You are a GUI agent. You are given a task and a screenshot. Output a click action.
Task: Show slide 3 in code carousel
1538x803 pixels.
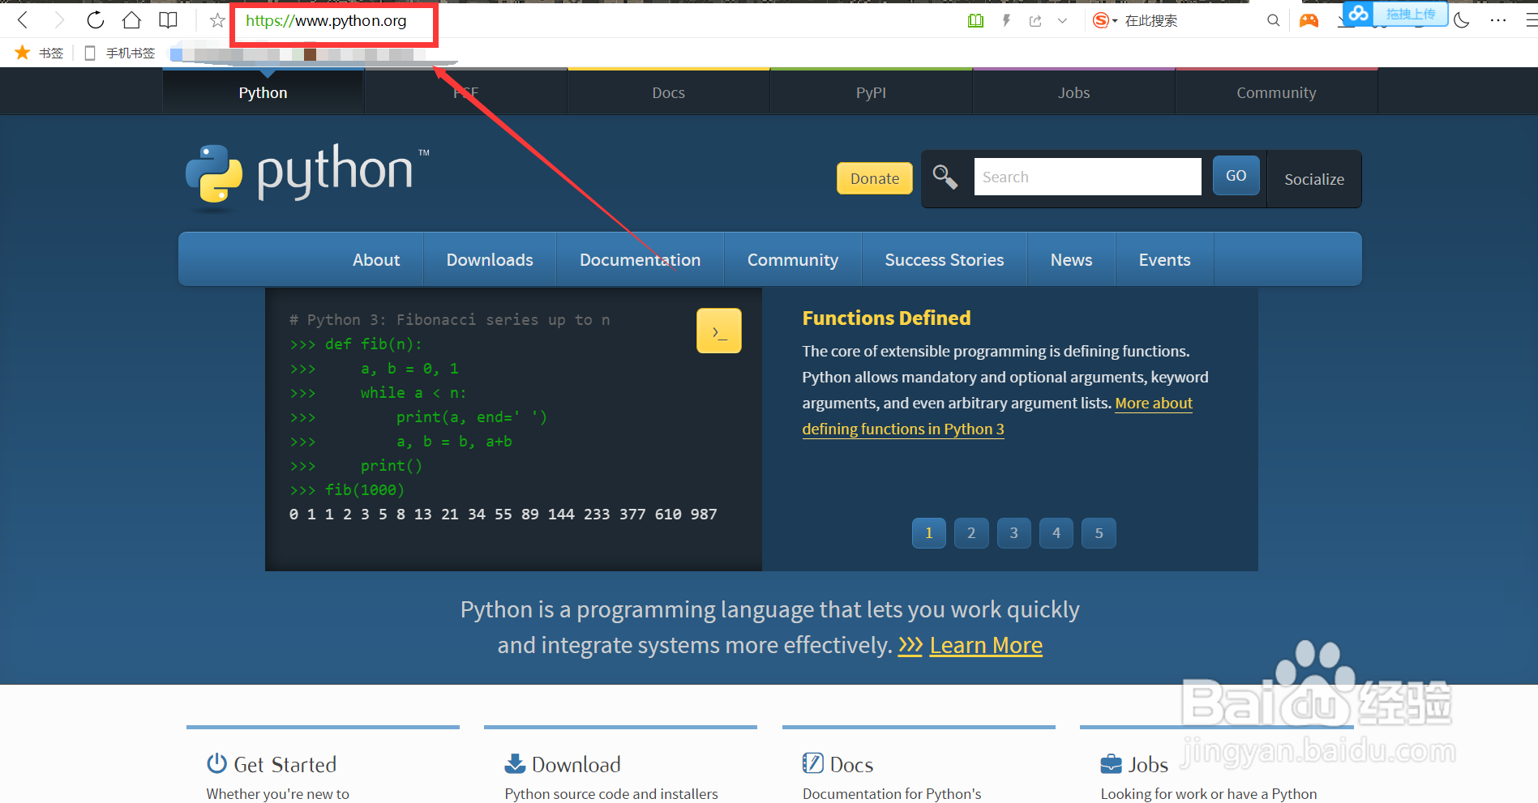coord(1013,533)
